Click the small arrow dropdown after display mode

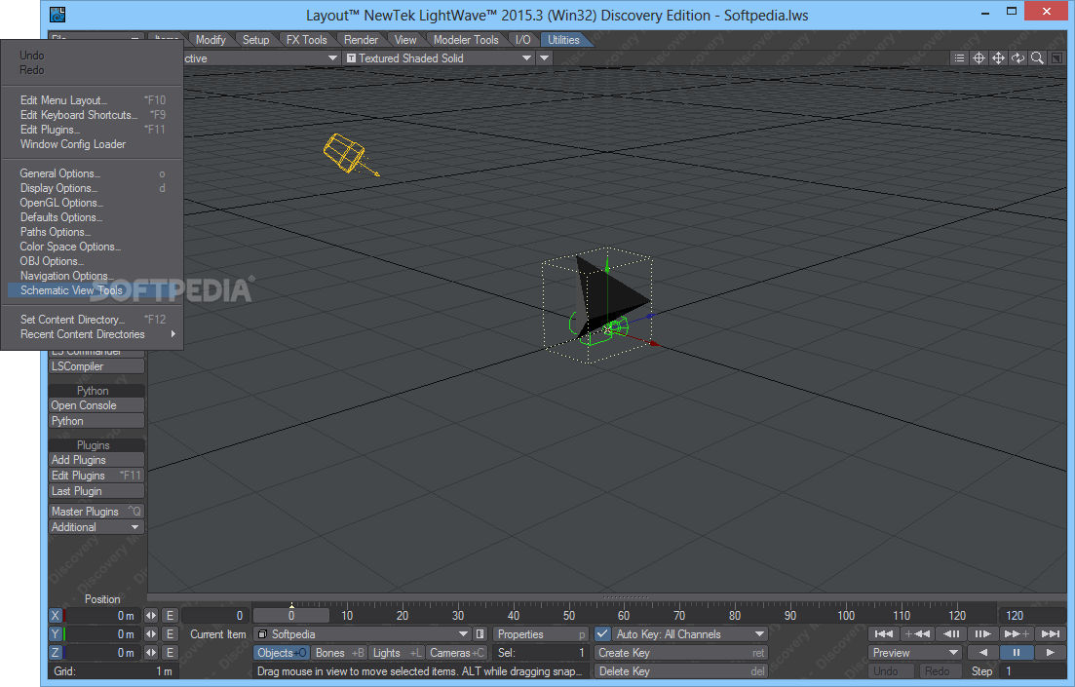545,58
